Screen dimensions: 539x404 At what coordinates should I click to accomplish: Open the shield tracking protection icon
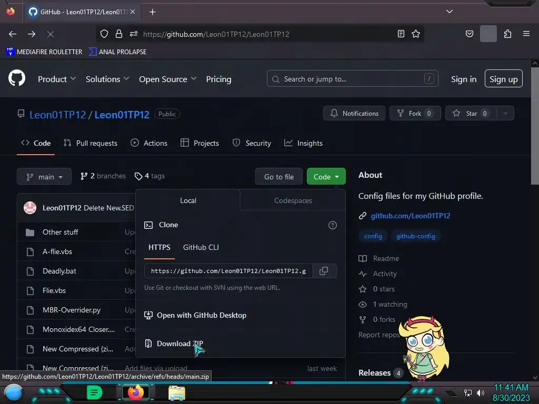[x=104, y=34]
